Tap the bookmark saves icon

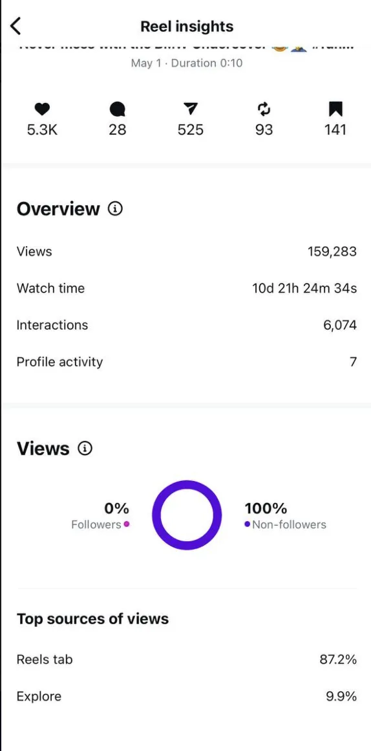[335, 109]
